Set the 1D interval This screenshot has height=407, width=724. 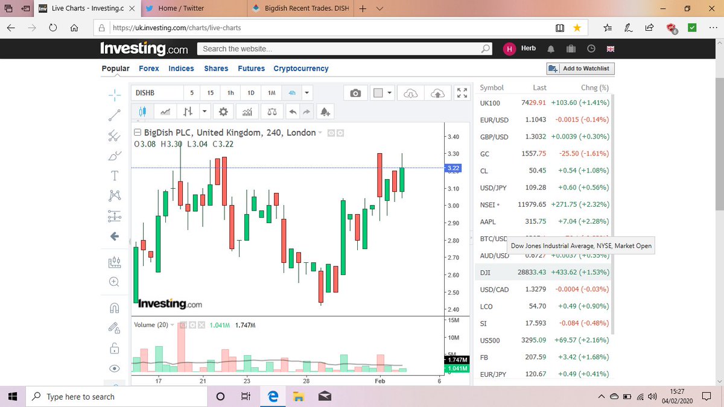(251, 93)
